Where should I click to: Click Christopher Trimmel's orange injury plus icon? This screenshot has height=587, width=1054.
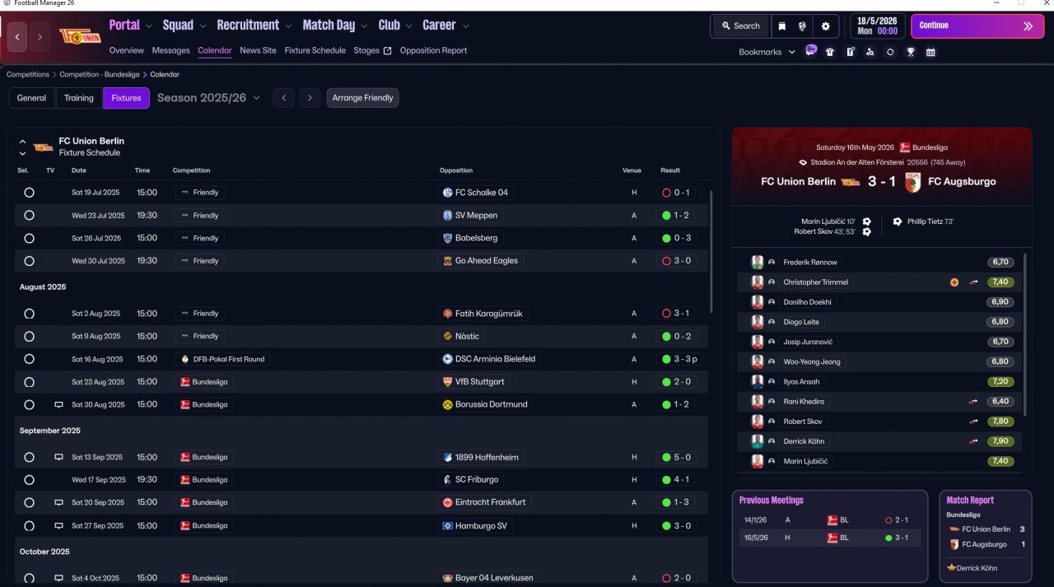click(x=954, y=282)
